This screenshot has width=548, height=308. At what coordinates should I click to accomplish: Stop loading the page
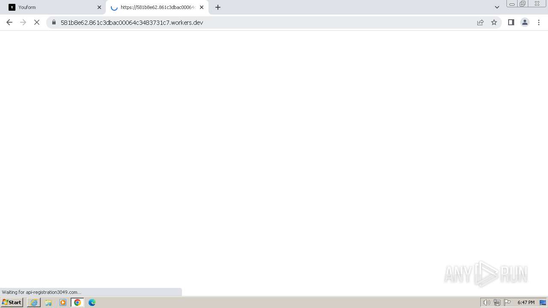point(37,22)
